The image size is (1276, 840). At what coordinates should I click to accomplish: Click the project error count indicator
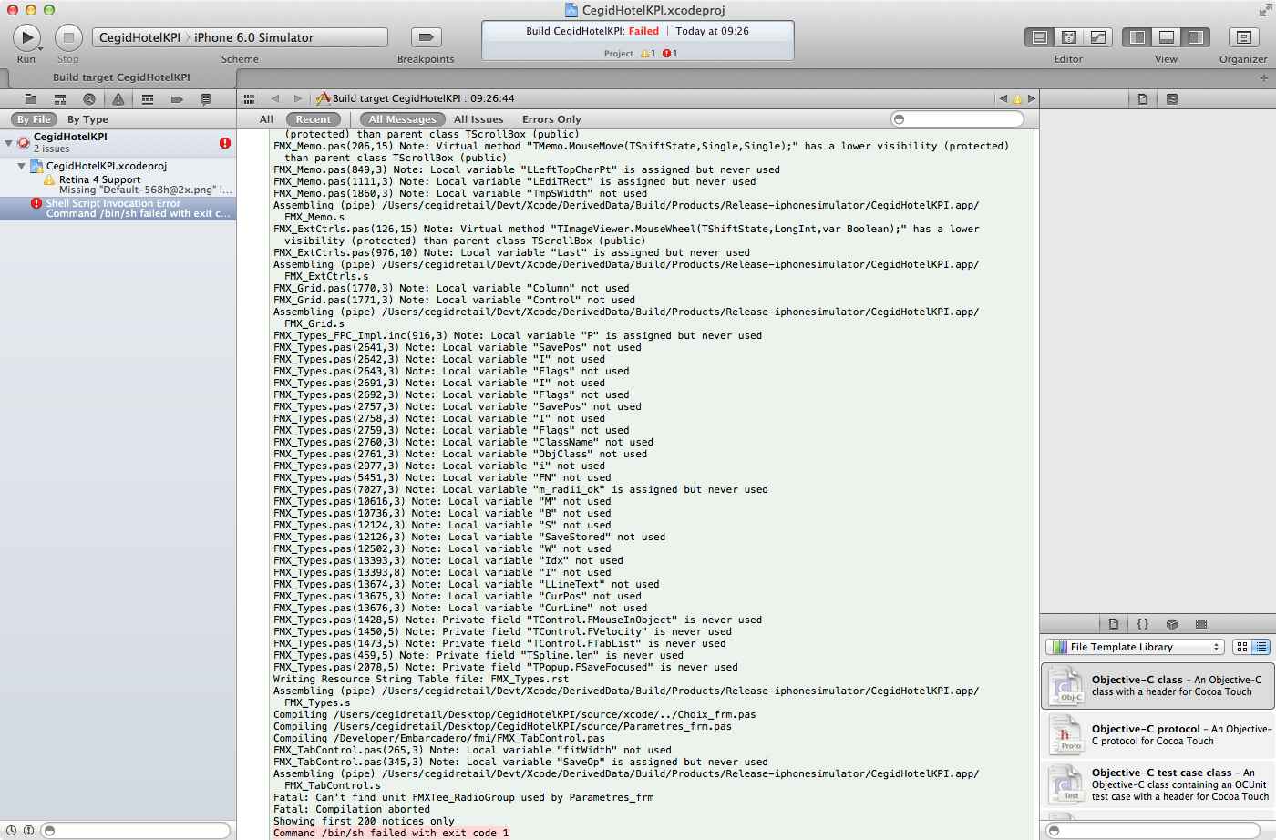670,54
